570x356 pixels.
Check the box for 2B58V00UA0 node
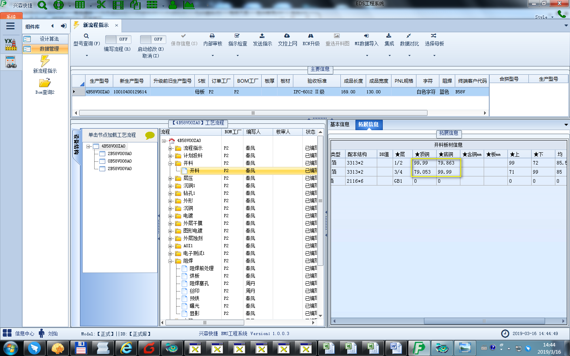pyautogui.click(x=103, y=153)
